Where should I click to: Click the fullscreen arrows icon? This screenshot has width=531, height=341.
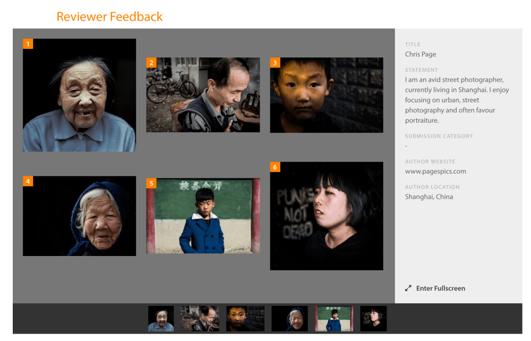408,288
